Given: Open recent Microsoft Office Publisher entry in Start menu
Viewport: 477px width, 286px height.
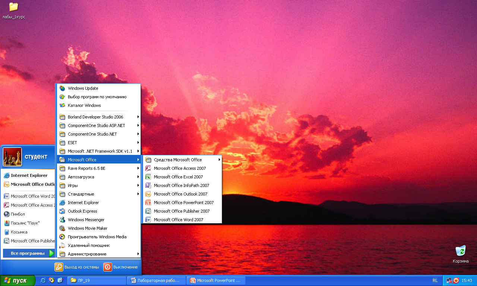Looking at the screenshot, I should (x=28, y=241).
